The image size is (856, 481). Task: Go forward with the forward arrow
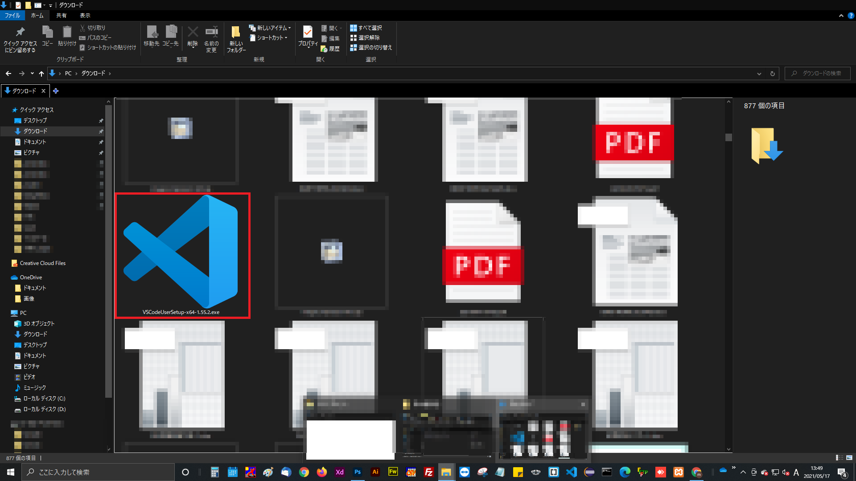pos(21,73)
